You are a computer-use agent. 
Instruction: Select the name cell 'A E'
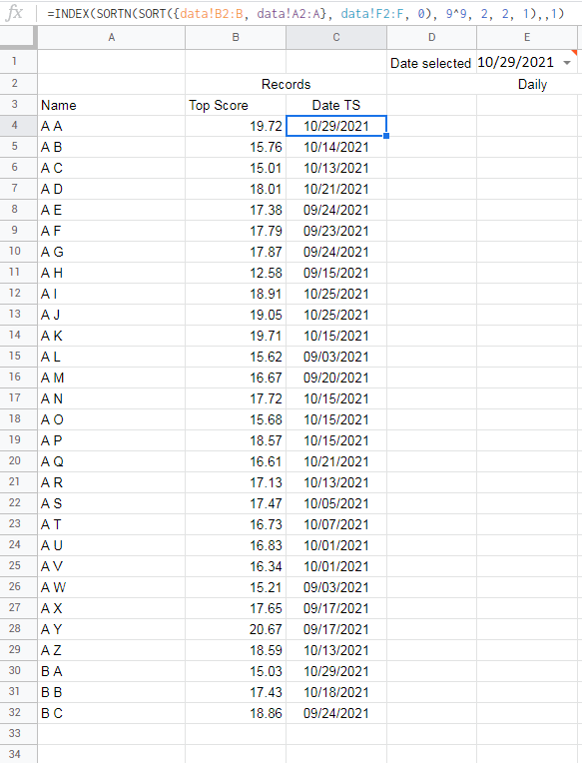click(x=112, y=210)
